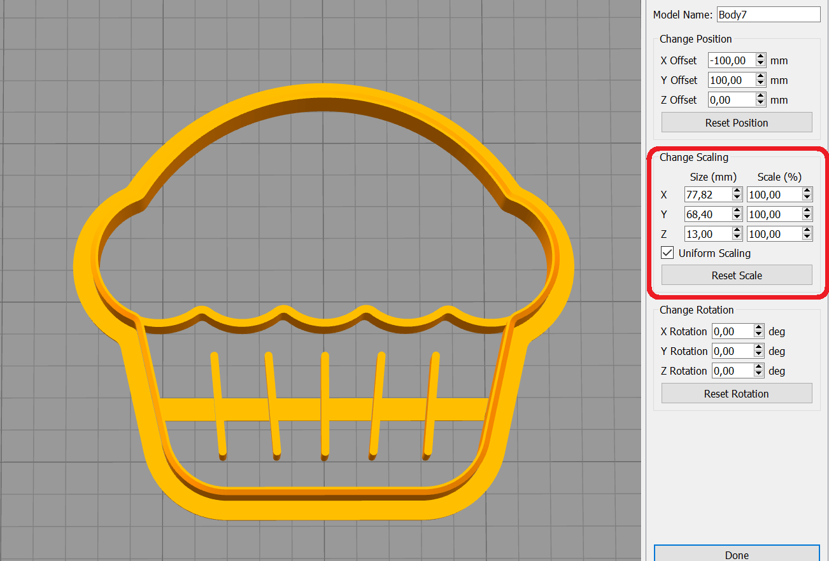The image size is (829, 561).
Task: Click the Y Rotation degrees field
Action: point(732,351)
